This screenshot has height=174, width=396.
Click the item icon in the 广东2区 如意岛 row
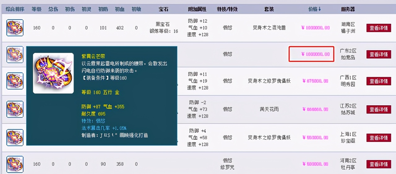click(x=15, y=54)
